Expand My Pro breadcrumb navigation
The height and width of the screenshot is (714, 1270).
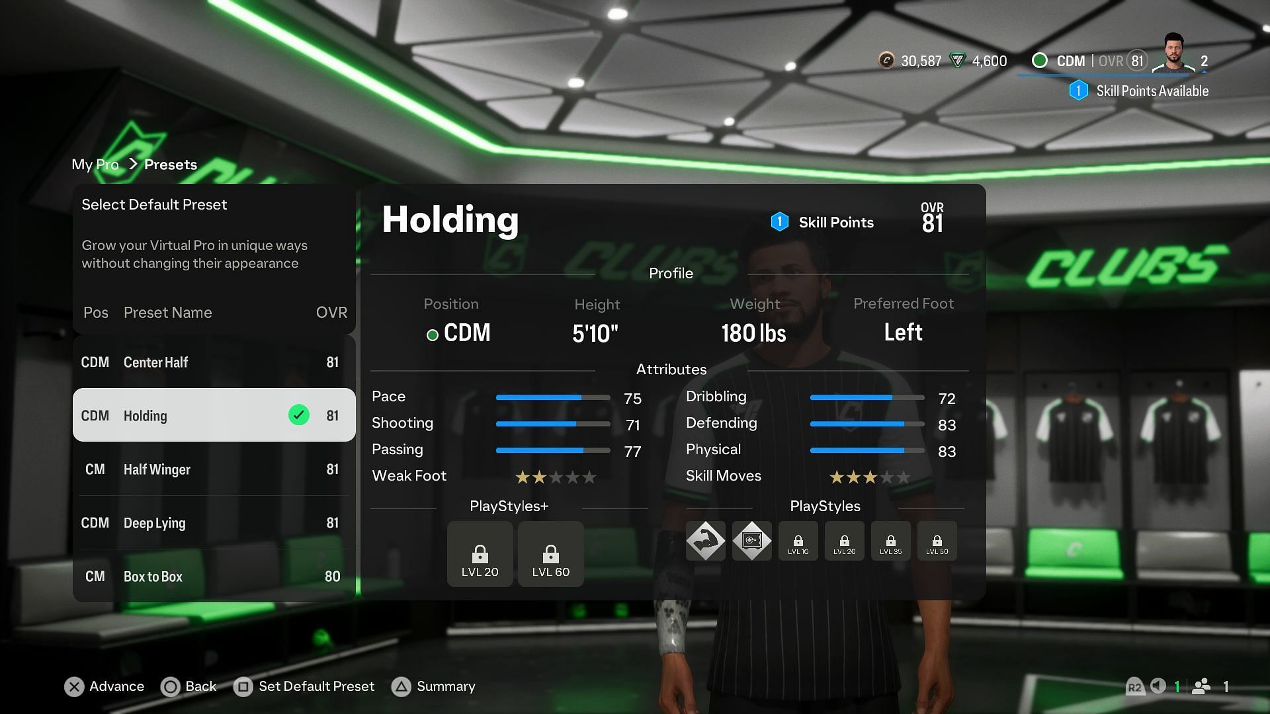coord(95,164)
